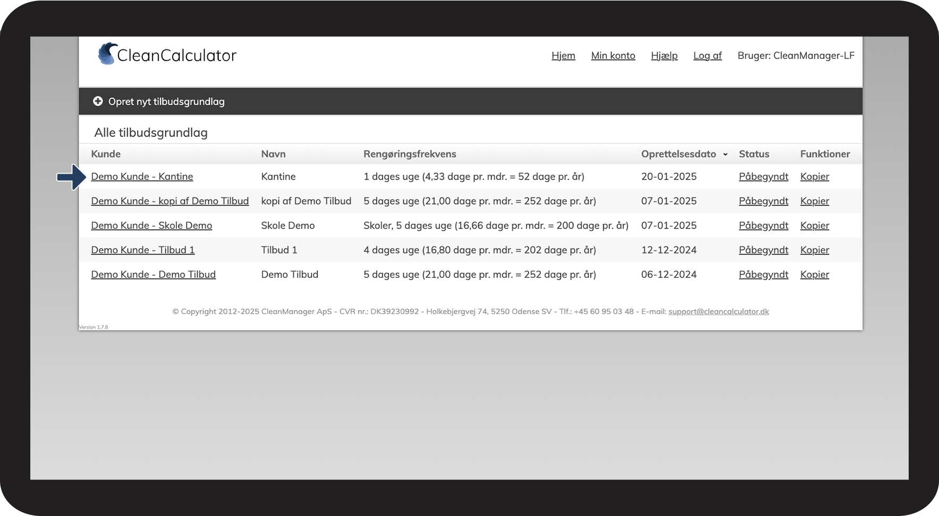Click Opret nyt tilbudsgrundlag
The image size is (939, 516).
point(166,101)
